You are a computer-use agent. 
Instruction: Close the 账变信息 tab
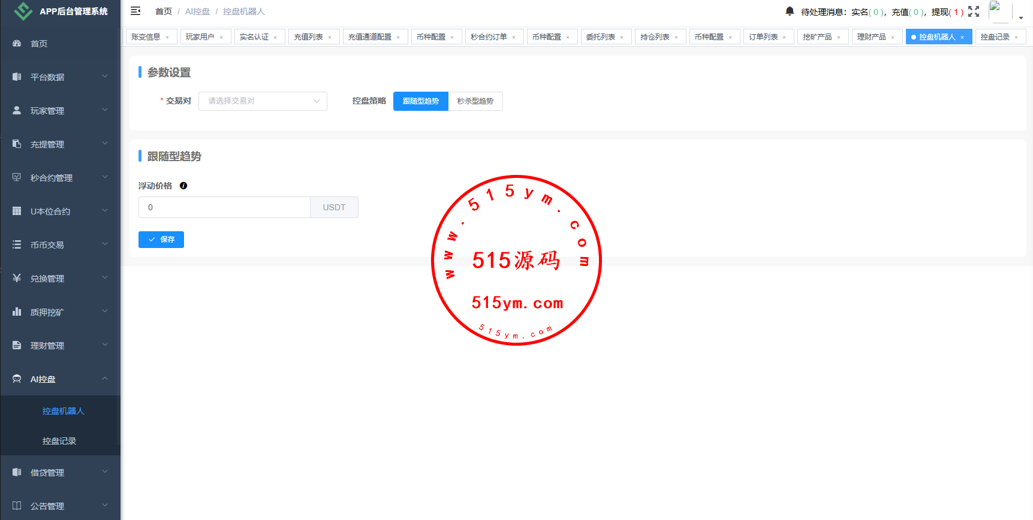[167, 37]
